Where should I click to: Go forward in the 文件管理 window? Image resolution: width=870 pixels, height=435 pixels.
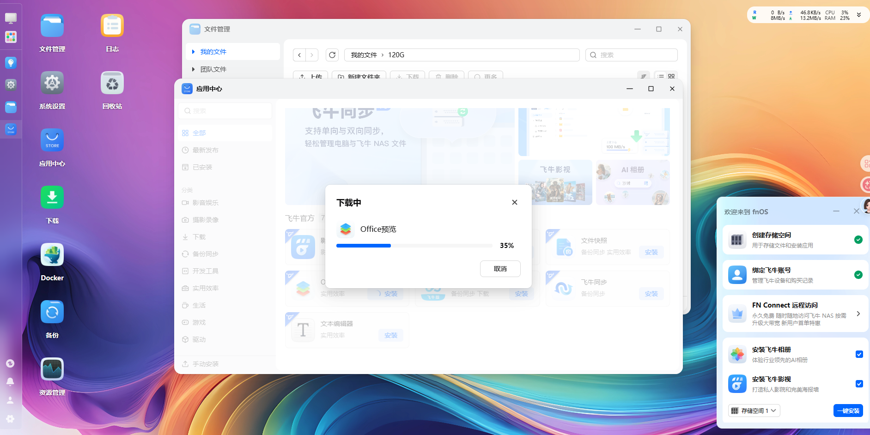(312, 55)
